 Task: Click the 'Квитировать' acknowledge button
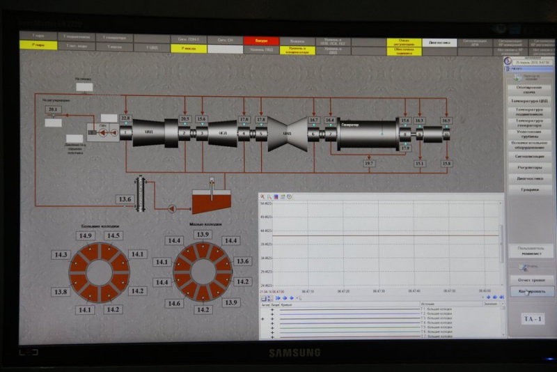click(x=531, y=291)
